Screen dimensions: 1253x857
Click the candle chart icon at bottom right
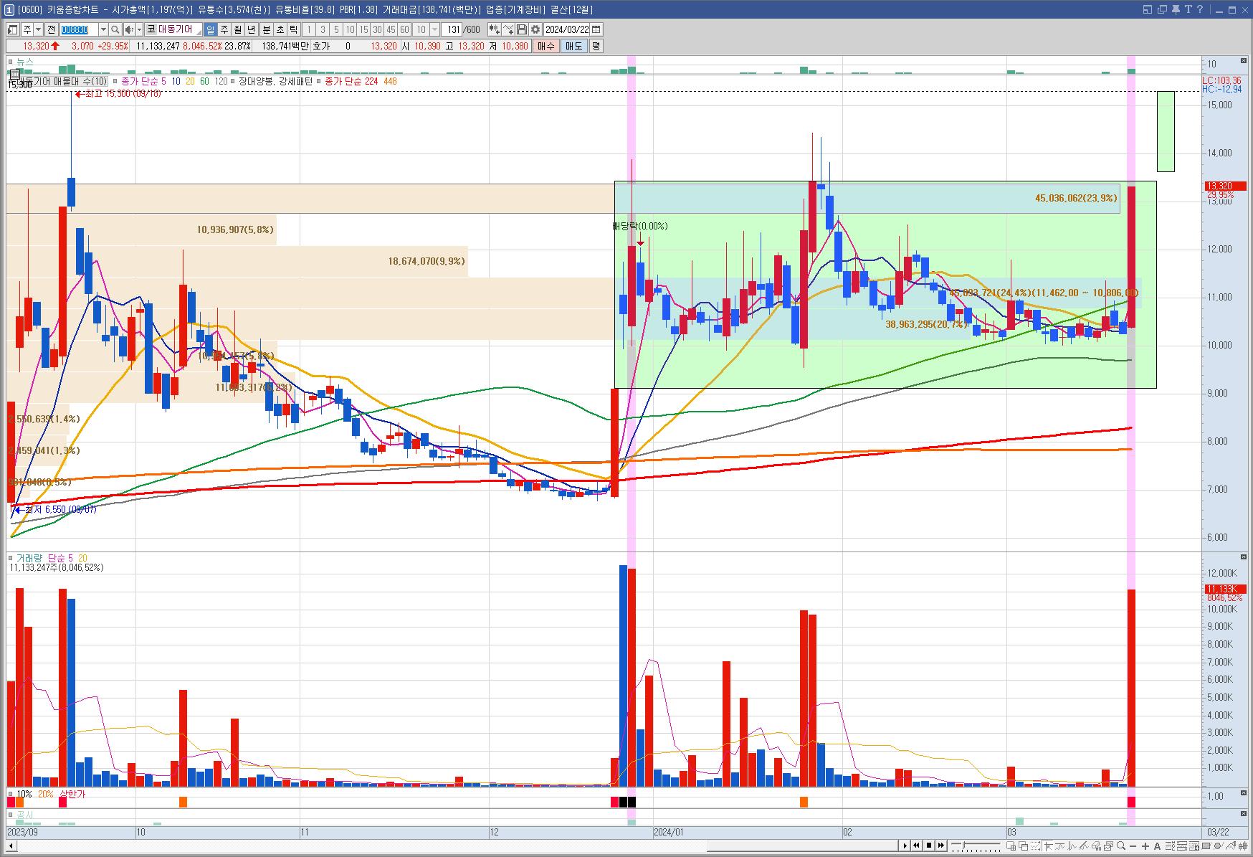[x=1243, y=846]
